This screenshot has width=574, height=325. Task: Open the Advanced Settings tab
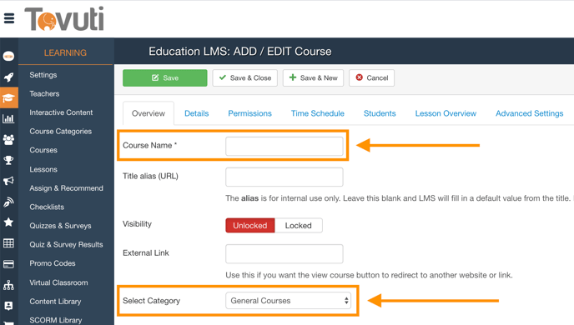pos(529,113)
